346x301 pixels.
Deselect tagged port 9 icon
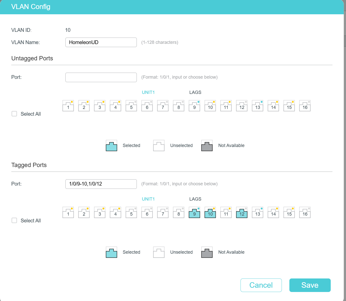(194, 213)
